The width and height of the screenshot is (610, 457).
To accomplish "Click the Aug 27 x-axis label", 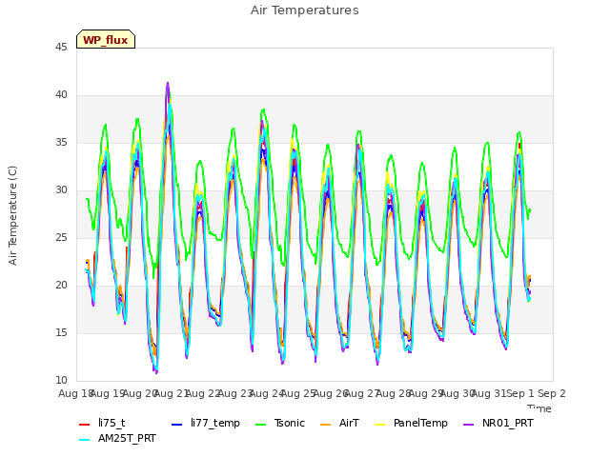I will 362,393.
